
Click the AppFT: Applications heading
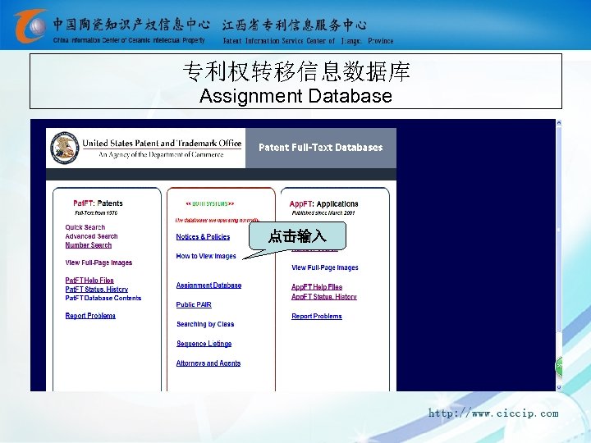[323, 203]
